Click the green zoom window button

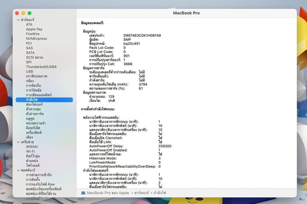click(29, 13)
